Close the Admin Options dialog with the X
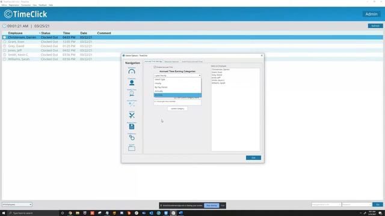Image resolution: width=385 pixels, height=216 pixels. (x=262, y=56)
